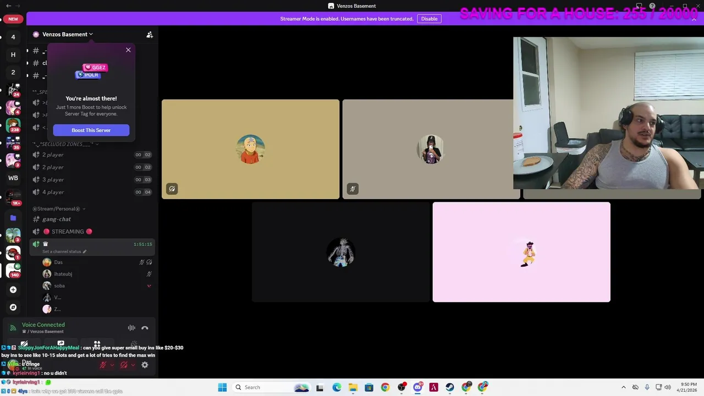Join the STREAMING voice channel
Image resolution: width=704 pixels, height=396 pixels.
92,232
